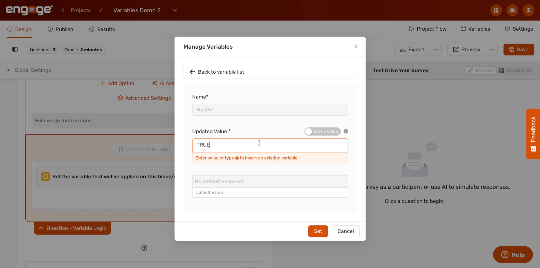The image size is (540, 268).
Task: Click the Export button
Action: [x=412, y=49]
